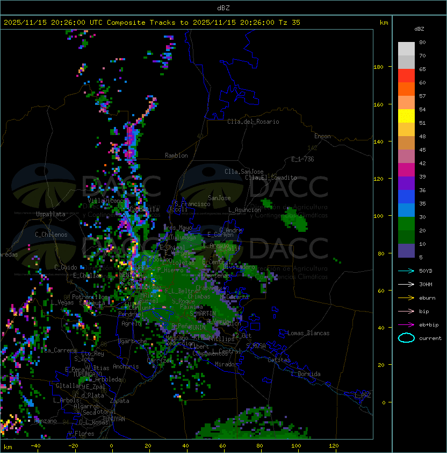Click the 'Perdriel' map label

131,314
